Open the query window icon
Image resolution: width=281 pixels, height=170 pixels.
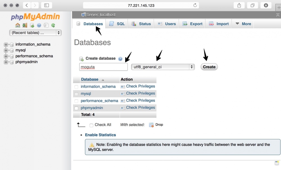(x=32, y=25)
